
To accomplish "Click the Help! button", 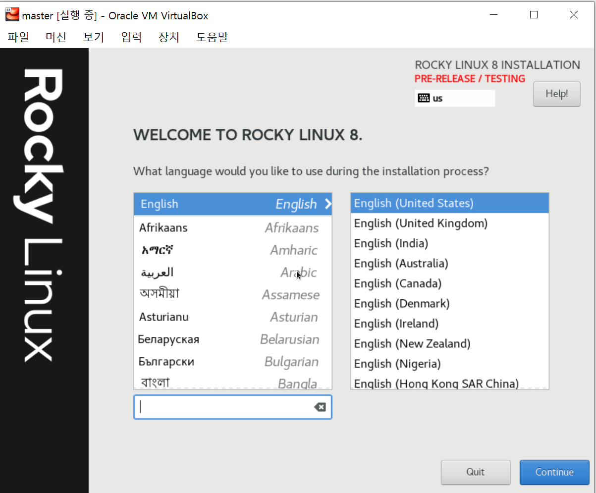I will tap(556, 94).
